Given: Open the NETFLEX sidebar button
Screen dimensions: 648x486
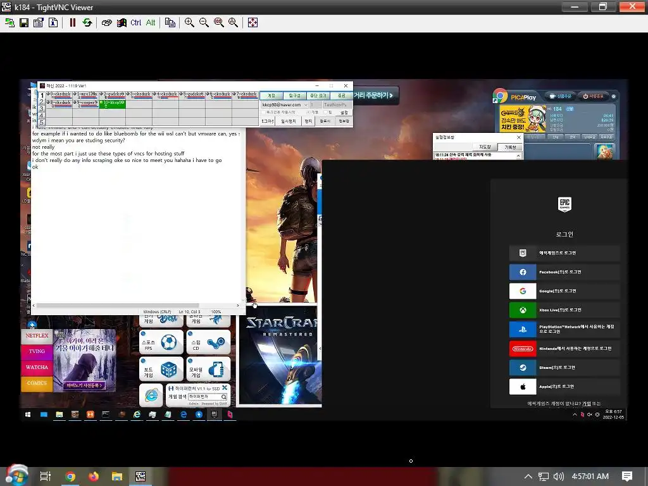Looking at the screenshot, I should coord(37,336).
